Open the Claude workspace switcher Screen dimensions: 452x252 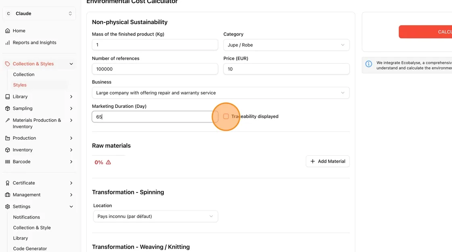pos(39,14)
